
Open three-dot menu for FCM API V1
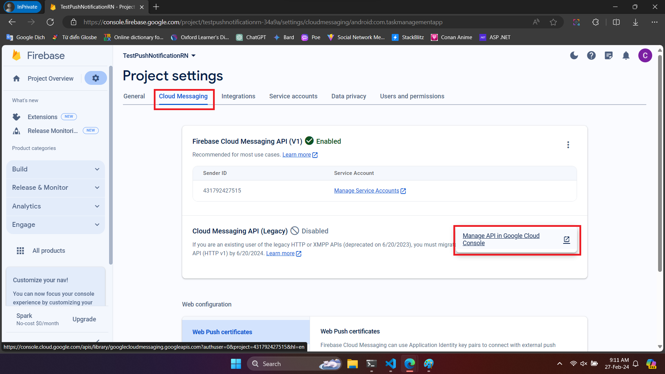point(568,145)
